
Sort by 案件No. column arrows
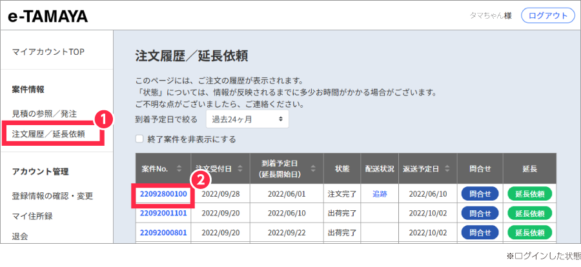click(179, 169)
